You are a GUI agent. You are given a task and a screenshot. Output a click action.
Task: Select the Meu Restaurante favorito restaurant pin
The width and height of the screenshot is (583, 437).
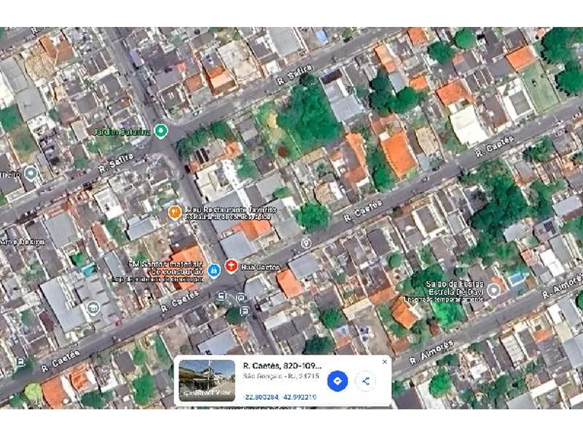click(173, 212)
